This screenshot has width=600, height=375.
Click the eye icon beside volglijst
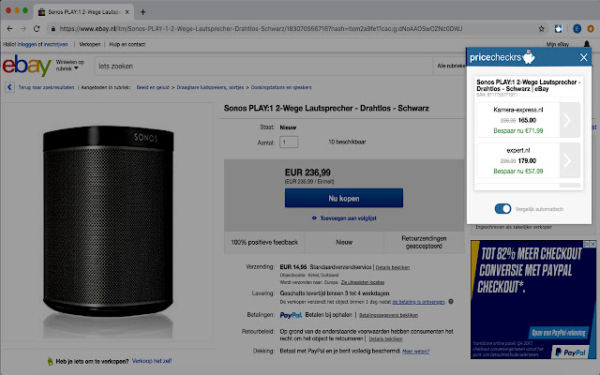(x=314, y=218)
